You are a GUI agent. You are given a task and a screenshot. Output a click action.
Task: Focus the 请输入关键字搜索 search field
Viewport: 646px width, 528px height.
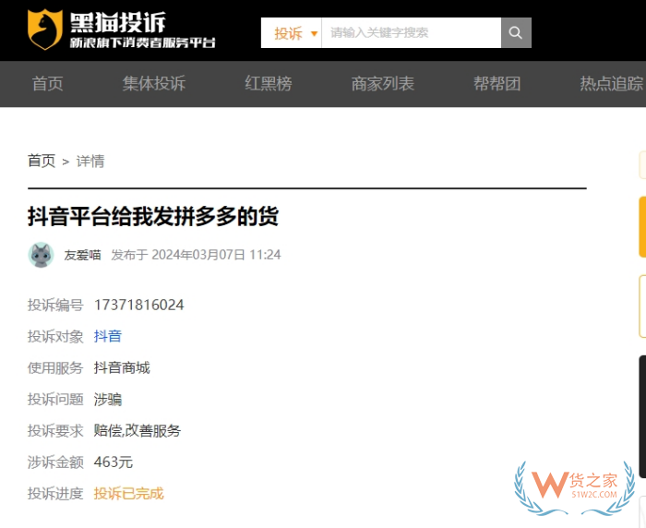pyautogui.click(x=412, y=32)
